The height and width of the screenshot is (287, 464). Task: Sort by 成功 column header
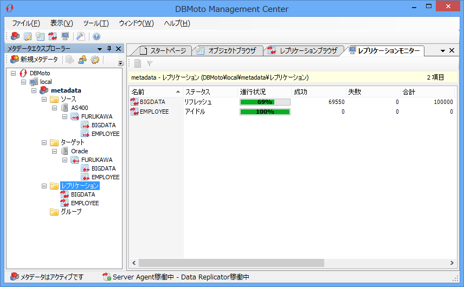(319, 92)
